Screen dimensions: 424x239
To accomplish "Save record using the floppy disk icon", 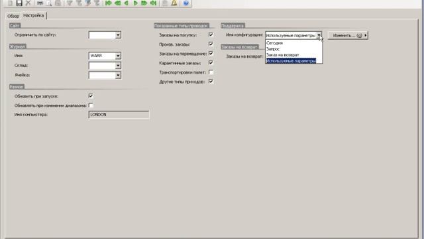I will pos(19,3).
